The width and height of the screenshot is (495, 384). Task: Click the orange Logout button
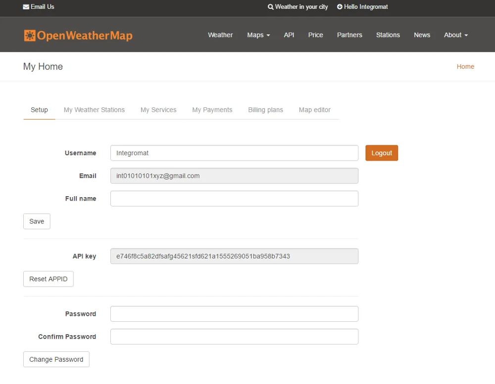[x=382, y=153]
